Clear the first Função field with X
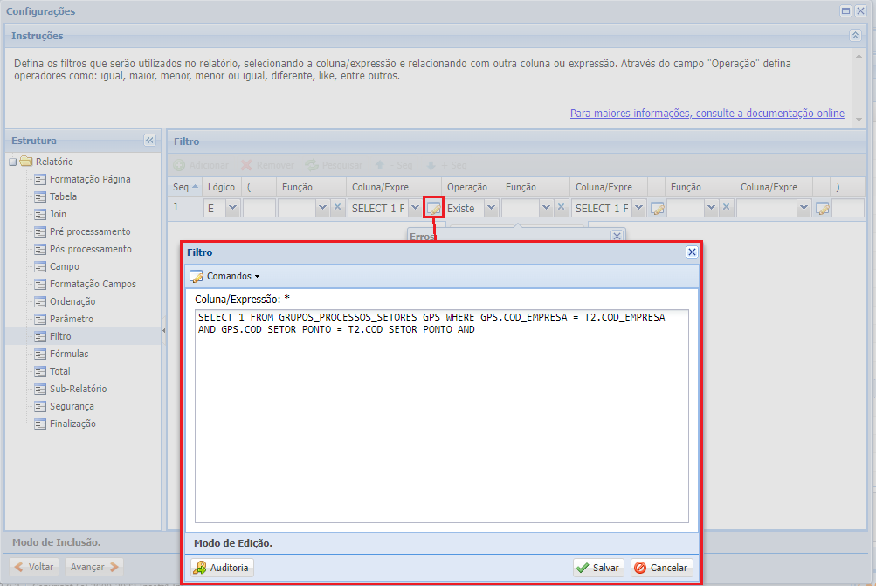 337,208
